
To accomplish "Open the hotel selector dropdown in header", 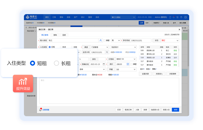I will coord(123,17).
